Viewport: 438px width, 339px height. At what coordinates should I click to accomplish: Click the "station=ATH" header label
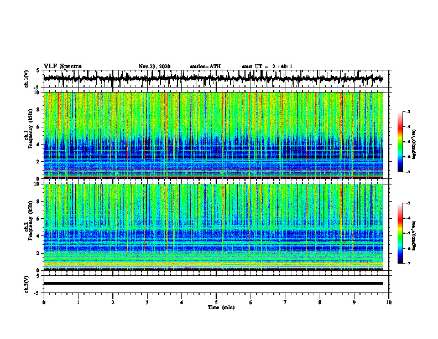pos(205,66)
